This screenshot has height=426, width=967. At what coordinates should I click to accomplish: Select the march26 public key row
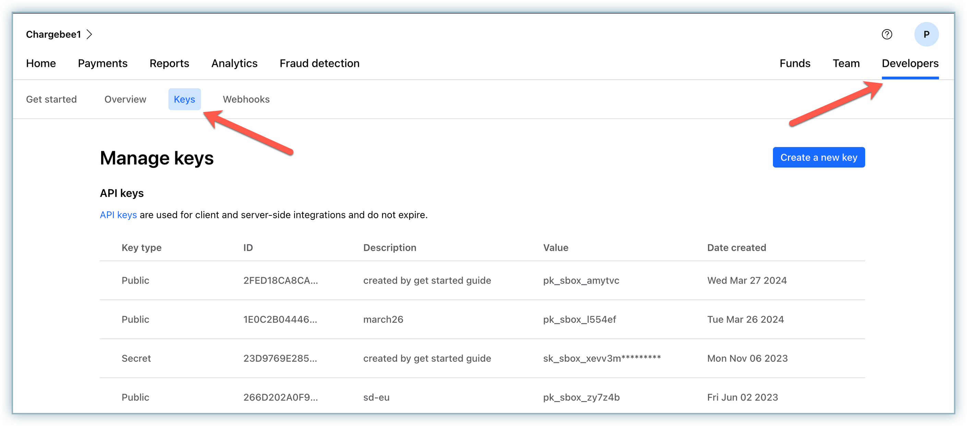383,319
